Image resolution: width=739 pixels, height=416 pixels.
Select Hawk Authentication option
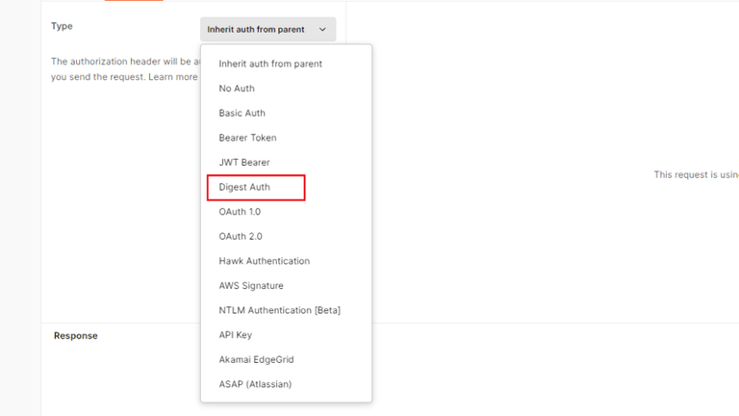pos(265,261)
